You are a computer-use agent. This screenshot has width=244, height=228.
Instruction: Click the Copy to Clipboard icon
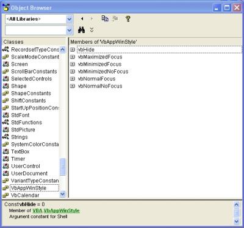pyautogui.click(x=105, y=19)
